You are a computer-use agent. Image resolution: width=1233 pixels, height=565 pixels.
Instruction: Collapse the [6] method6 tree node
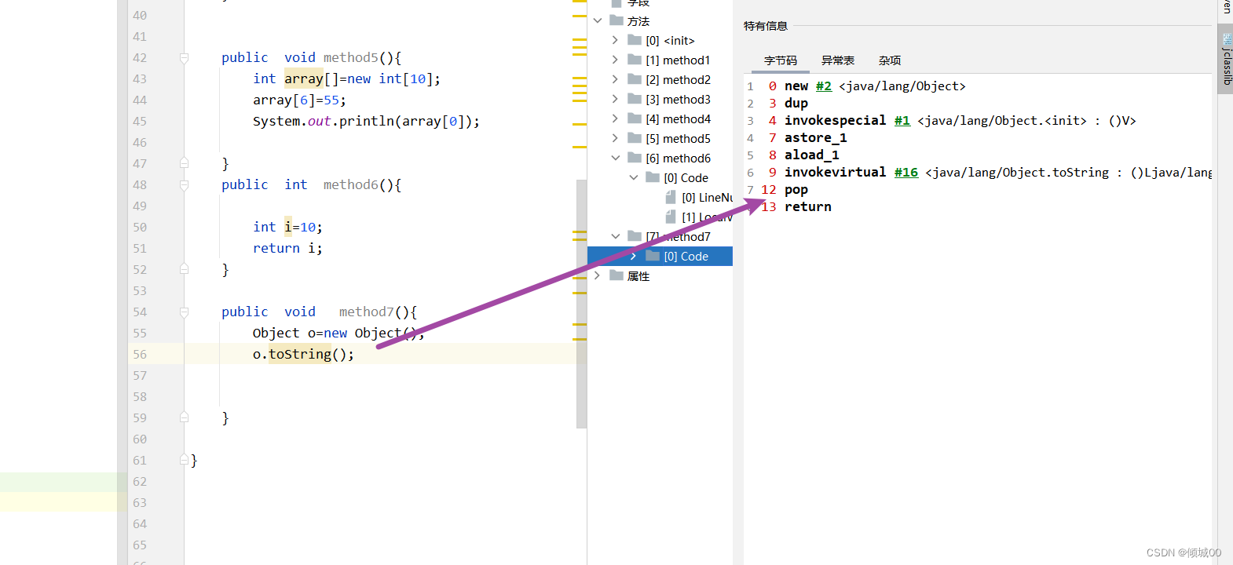615,158
